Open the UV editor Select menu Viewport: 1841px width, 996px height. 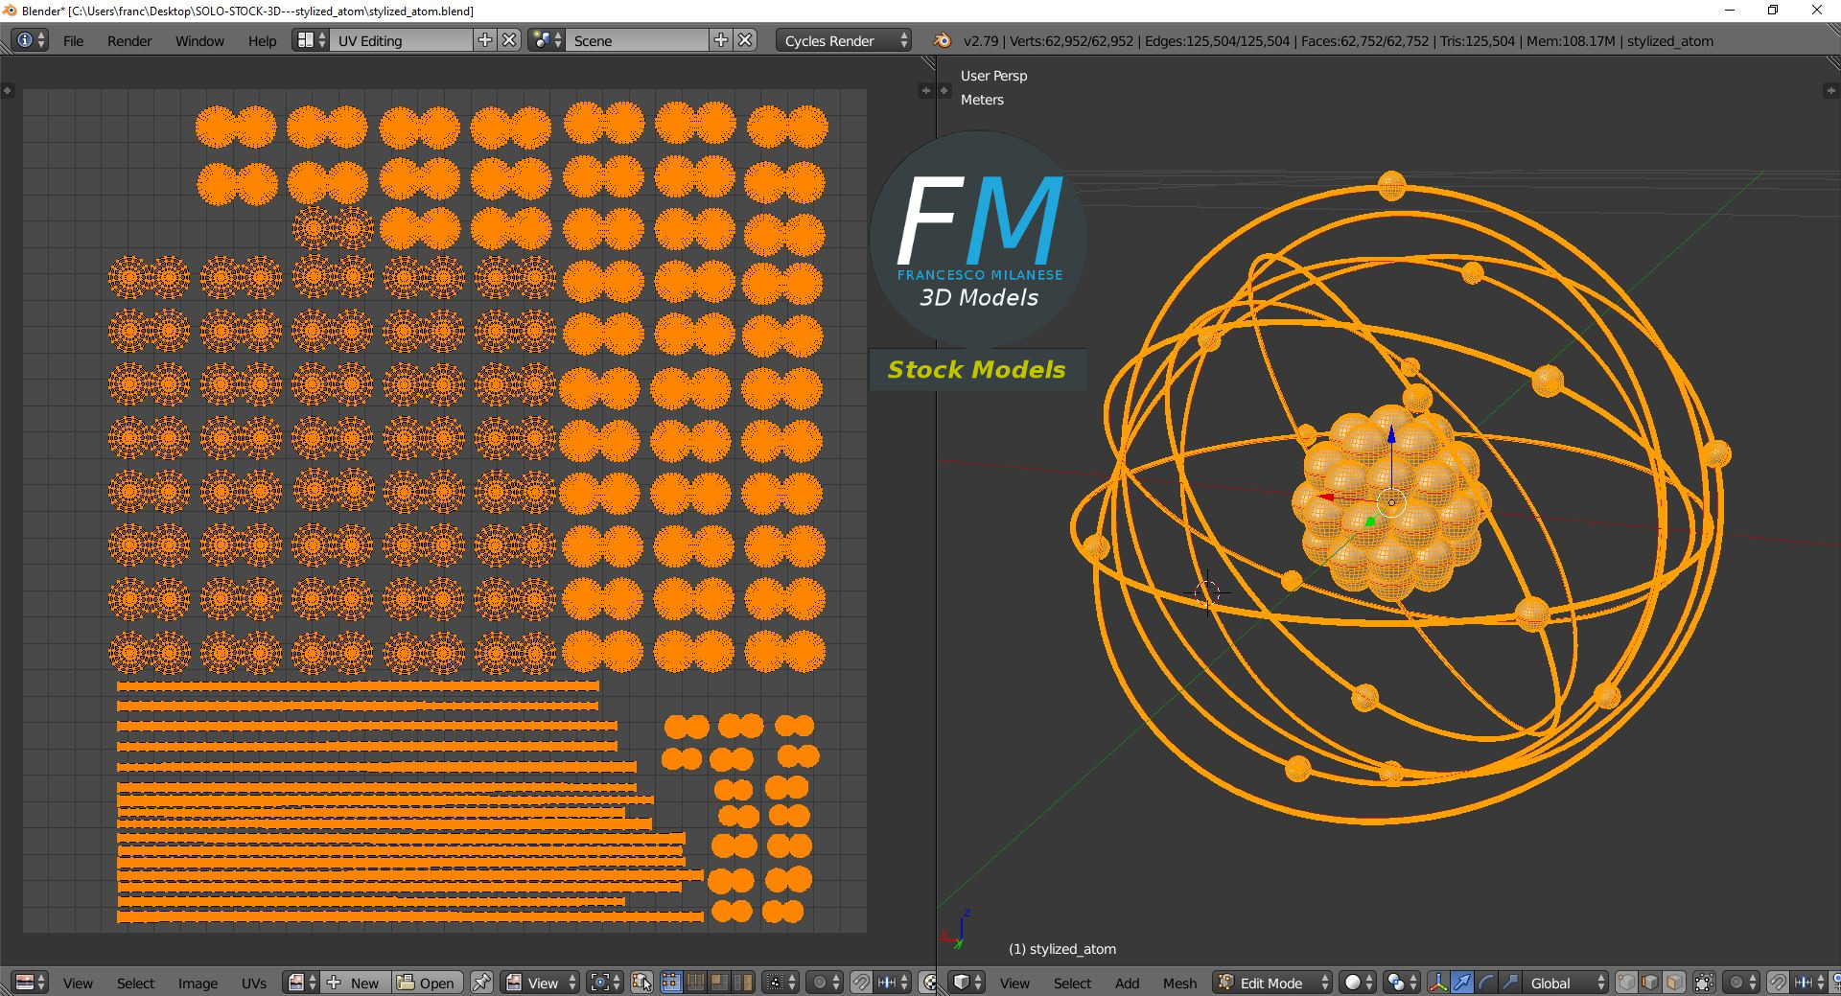(x=135, y=983)
